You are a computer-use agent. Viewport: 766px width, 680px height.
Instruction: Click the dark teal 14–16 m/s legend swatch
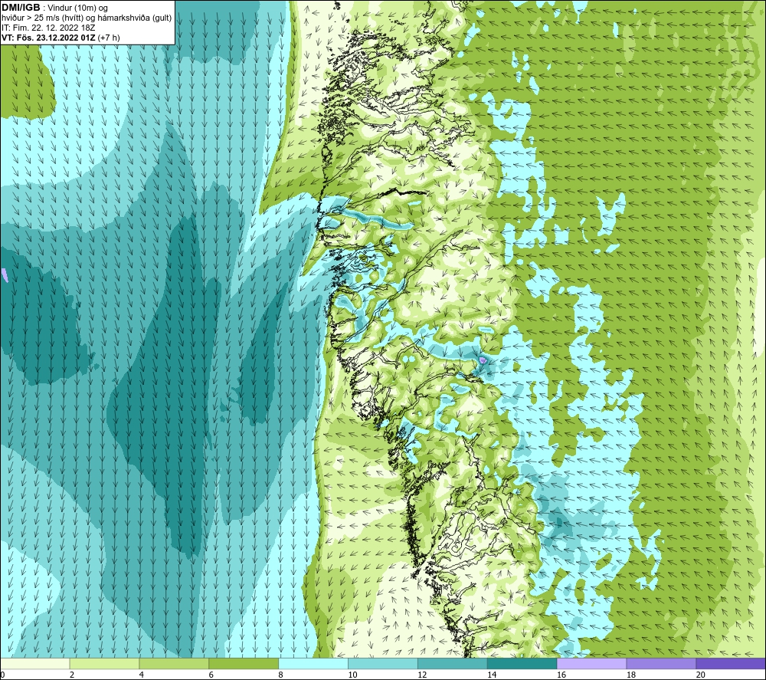pyautogui.click(x=522, y=663)
